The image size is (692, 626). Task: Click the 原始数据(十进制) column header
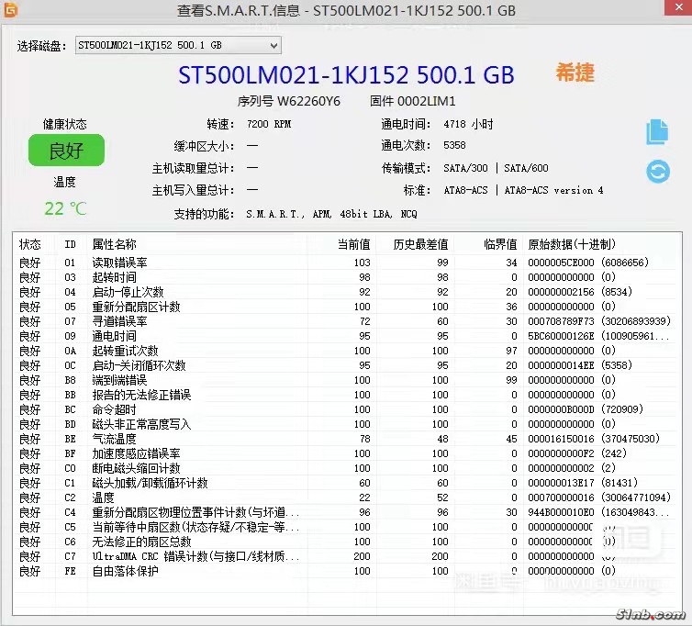pos(572,244)
